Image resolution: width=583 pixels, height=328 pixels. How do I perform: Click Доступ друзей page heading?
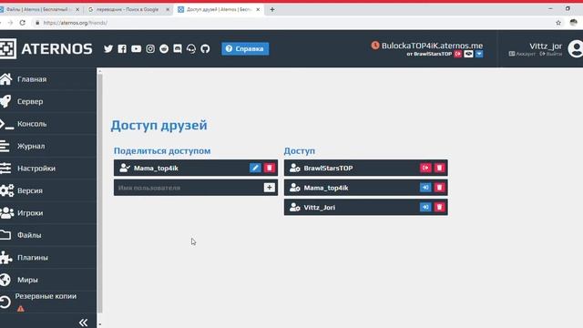click(159, 126)
